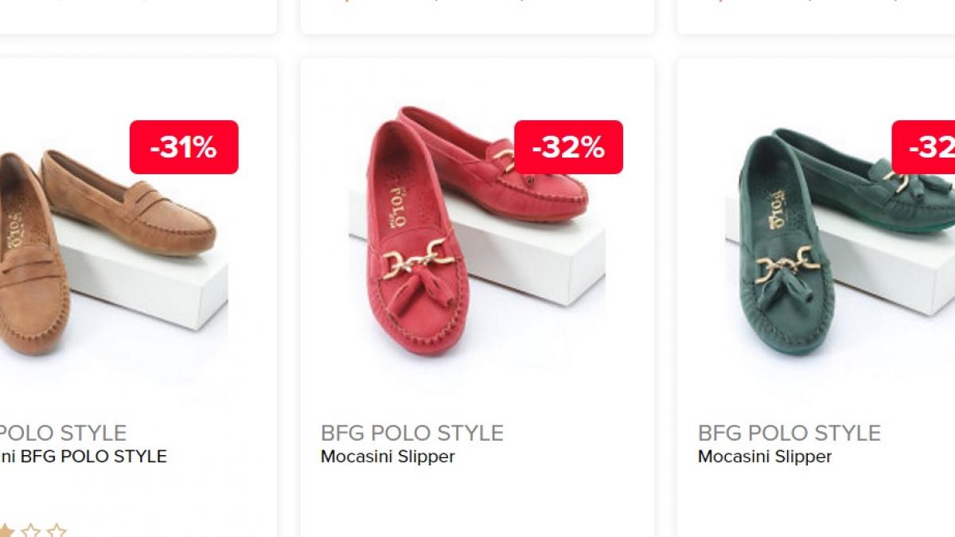955x537 pixels.
Task: Click the BFG POLO STYLE text on left card
Action: click(64, 434)
